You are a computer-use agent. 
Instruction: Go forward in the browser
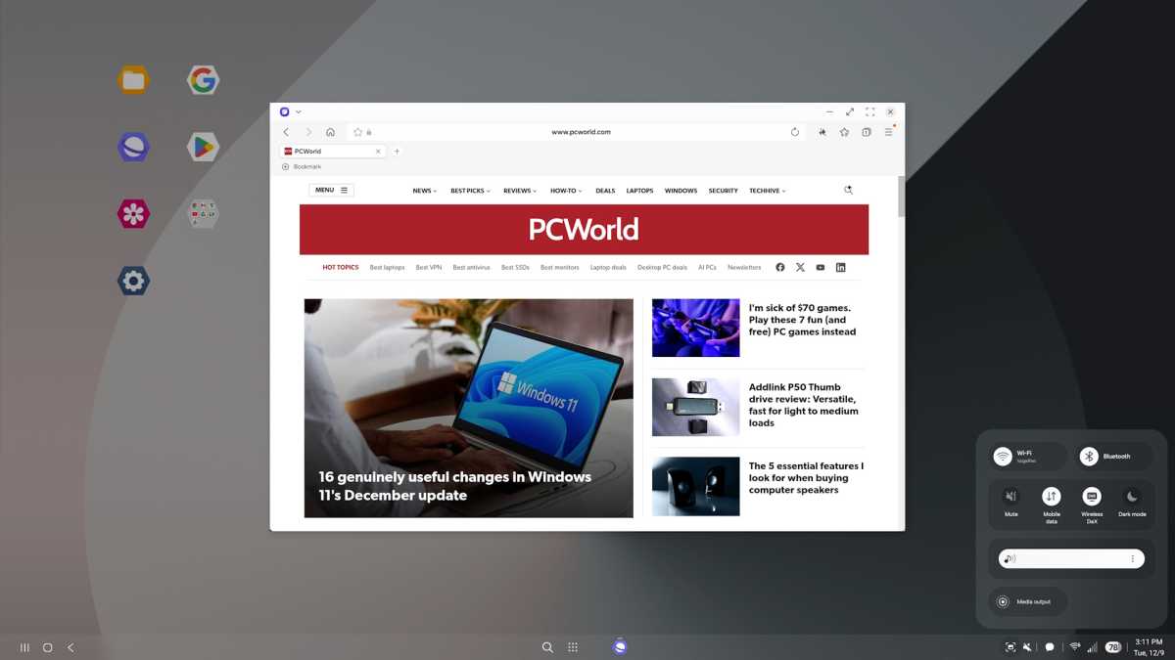[308, 132]
